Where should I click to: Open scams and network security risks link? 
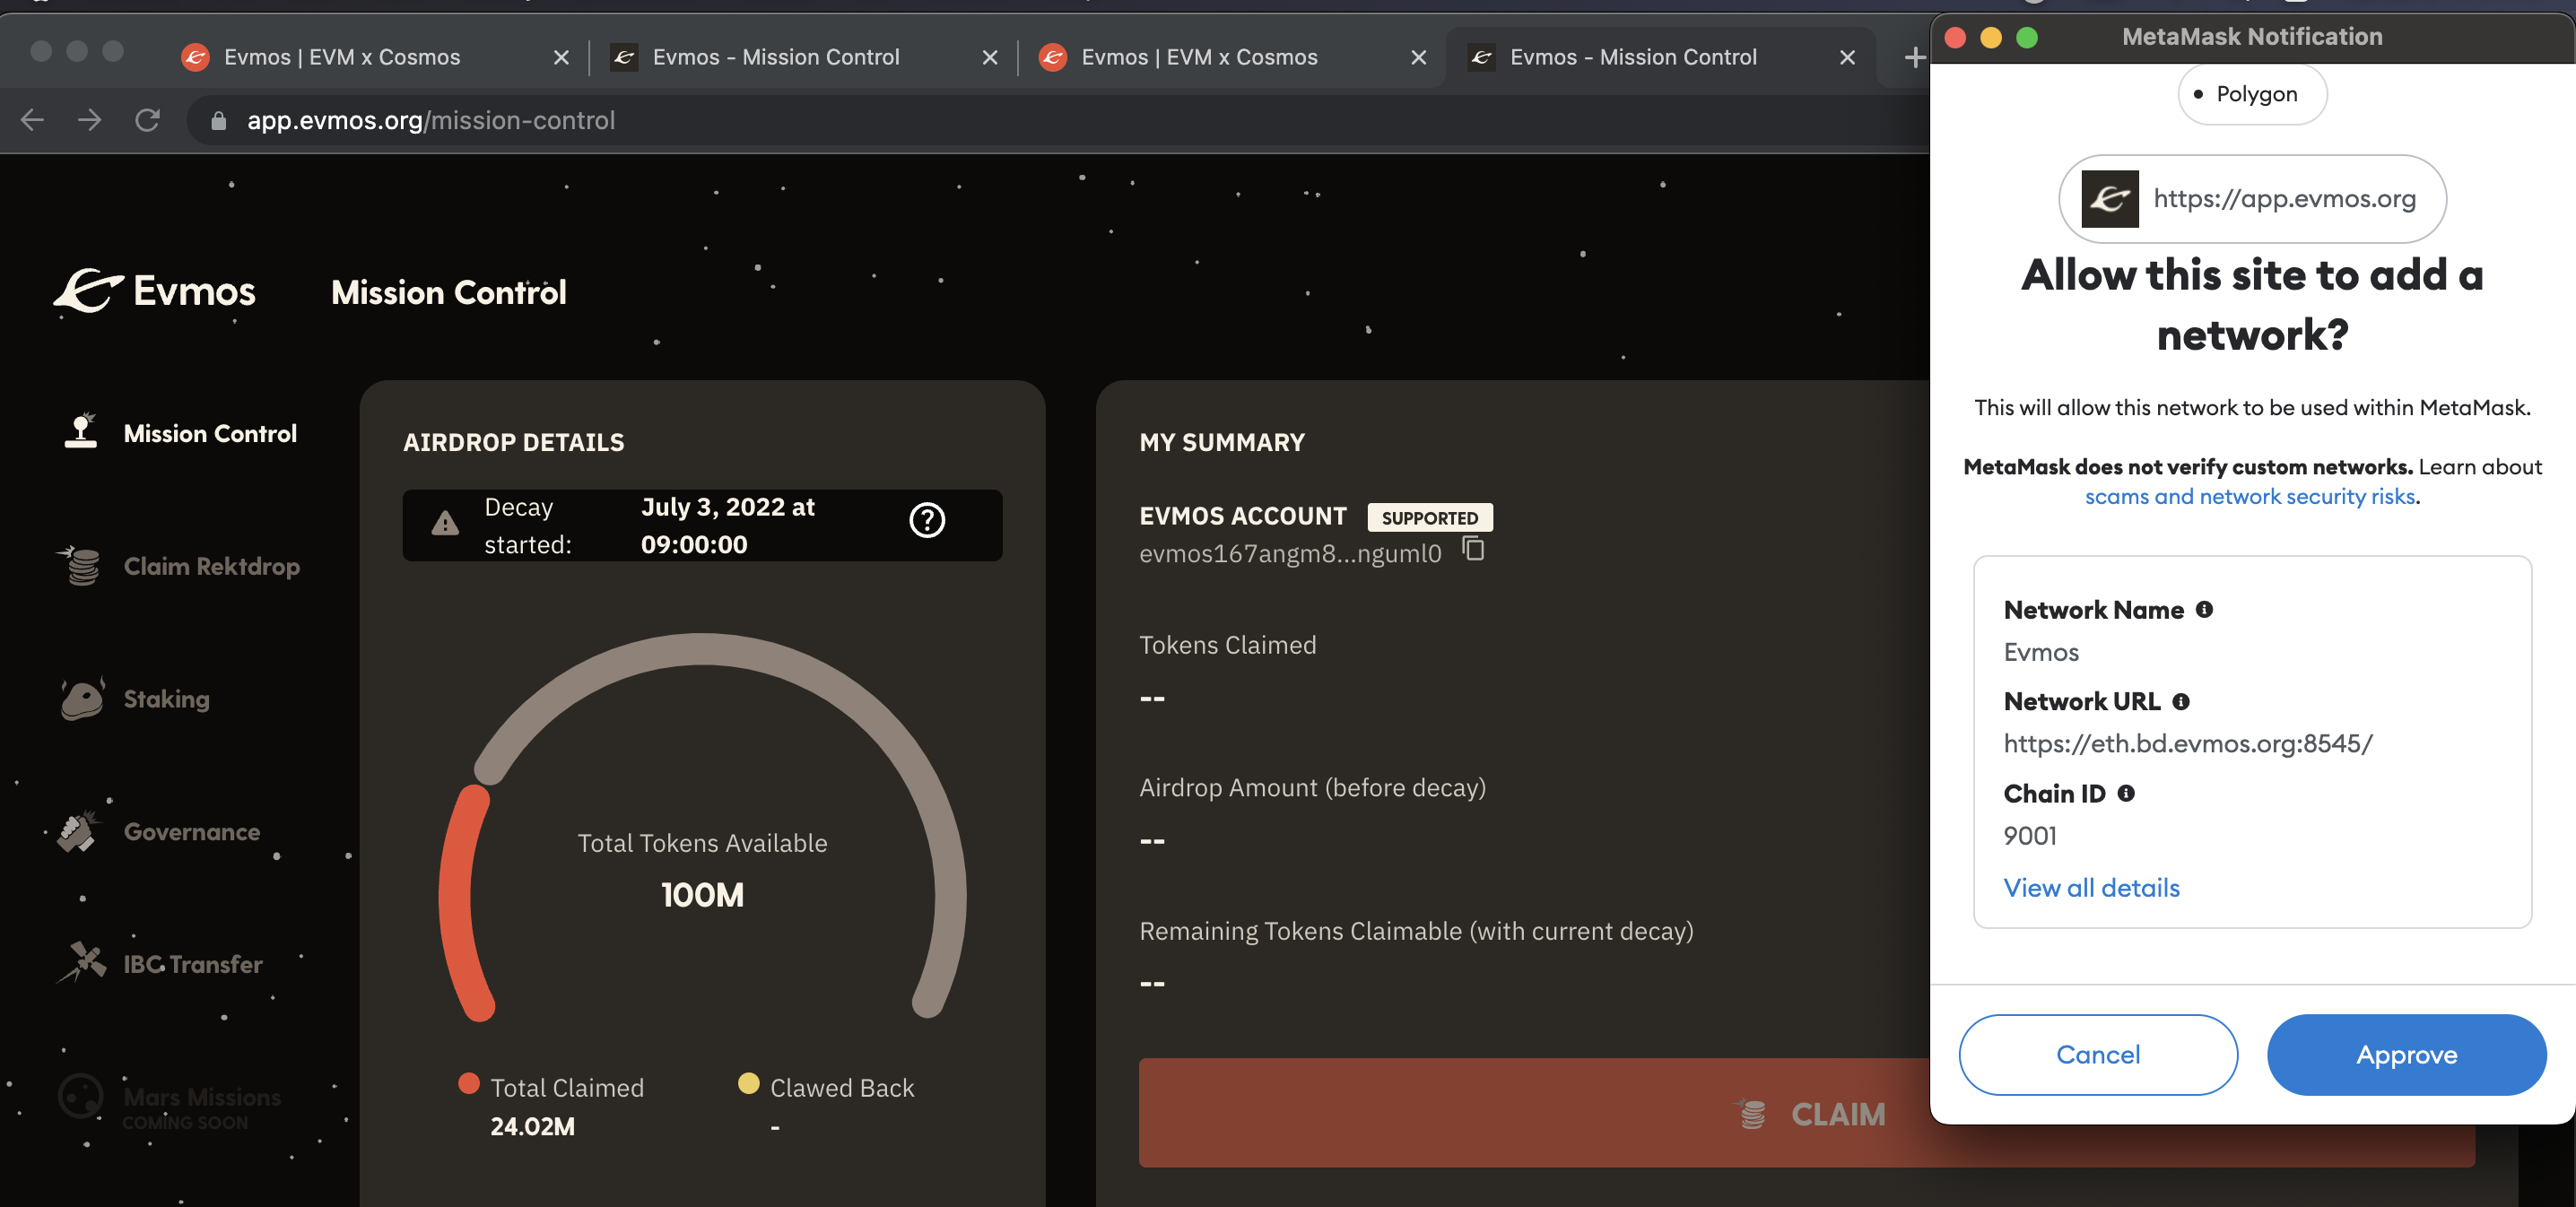point(2249,496)
